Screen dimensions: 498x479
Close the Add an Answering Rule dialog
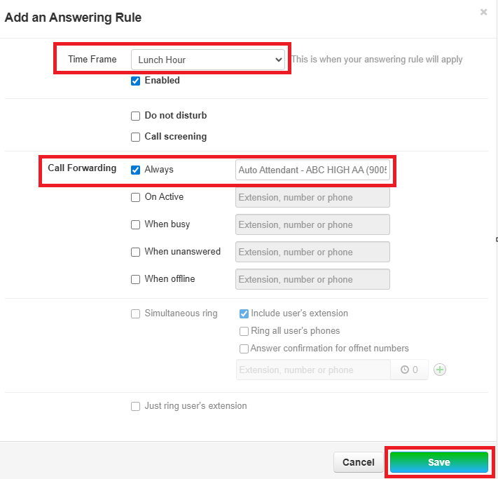(x=483, y=12)
